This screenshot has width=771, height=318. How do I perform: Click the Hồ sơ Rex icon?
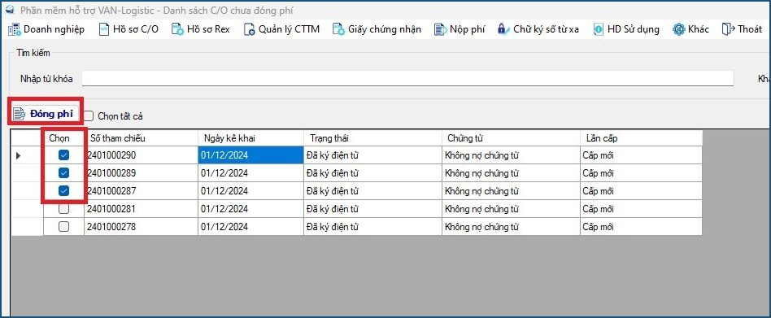point(177,29)
